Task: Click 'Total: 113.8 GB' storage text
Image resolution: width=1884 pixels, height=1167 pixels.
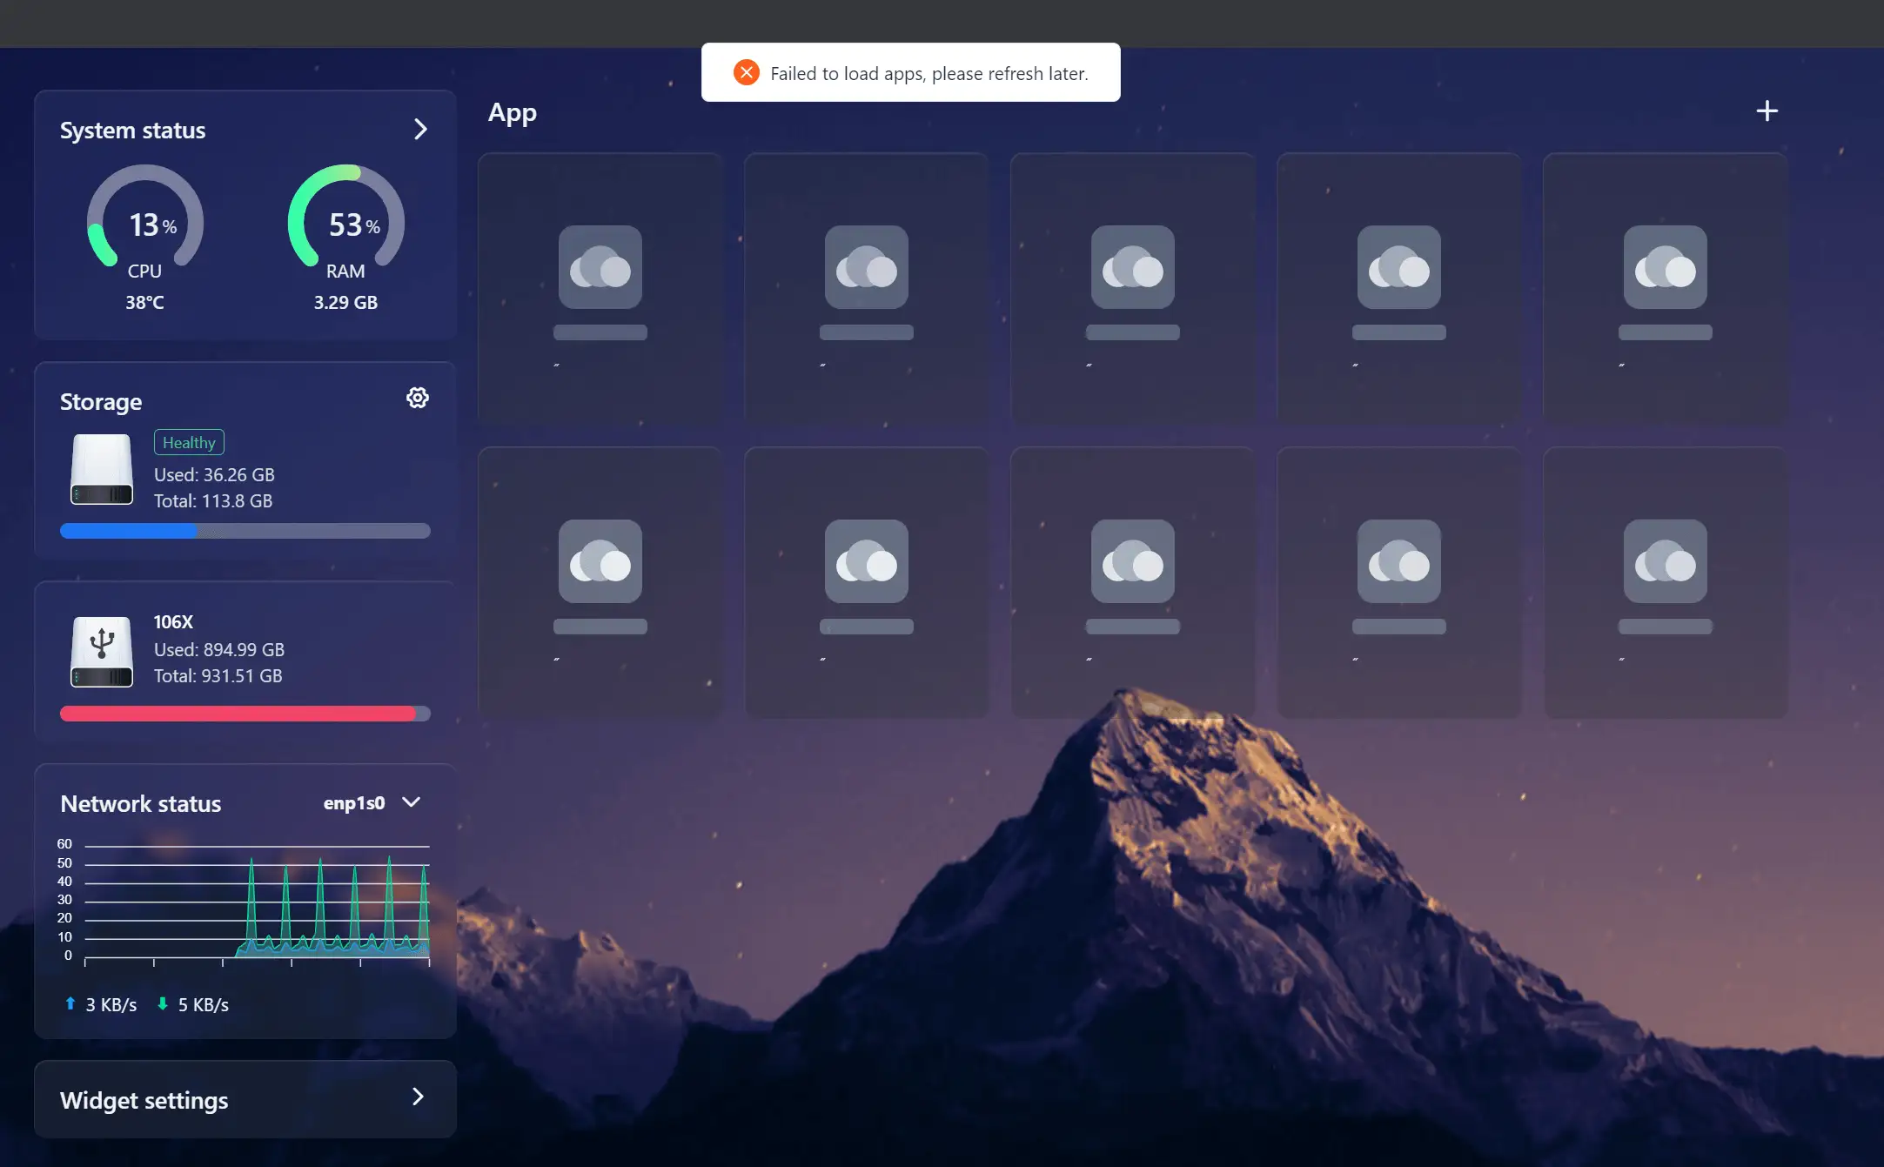Action: 213,500
